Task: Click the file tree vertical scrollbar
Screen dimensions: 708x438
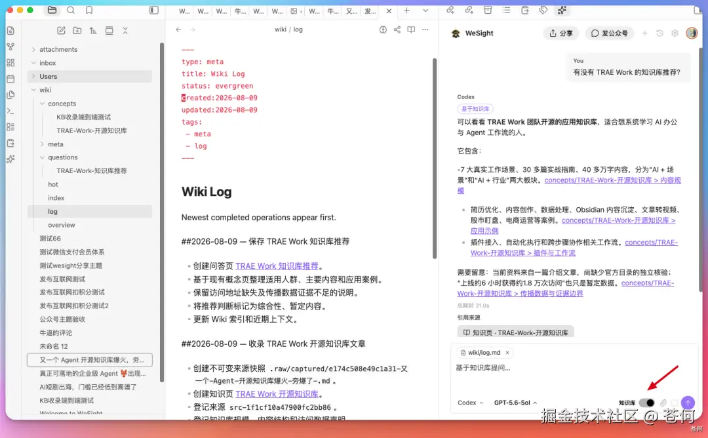Action: 162,212
